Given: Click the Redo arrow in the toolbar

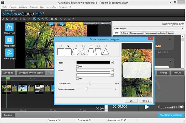Looking at the screenshot, I should coord(7,19).
